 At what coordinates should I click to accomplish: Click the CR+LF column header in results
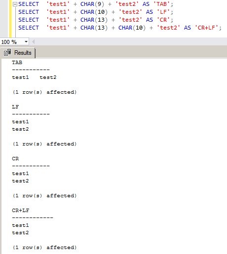[x=20, y=211]
